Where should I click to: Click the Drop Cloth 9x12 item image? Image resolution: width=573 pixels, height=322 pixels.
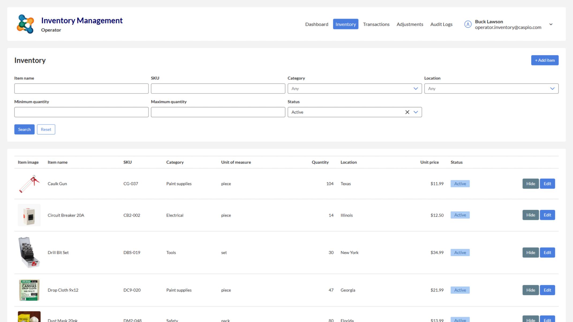click(29, 290)
